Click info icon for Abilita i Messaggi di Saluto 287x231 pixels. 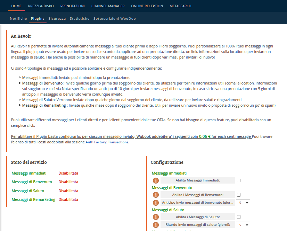coord(156,217)
